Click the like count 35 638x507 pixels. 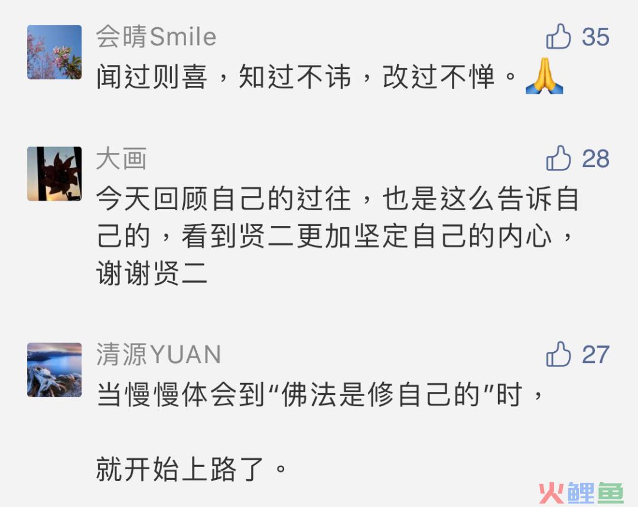[595, 37]
